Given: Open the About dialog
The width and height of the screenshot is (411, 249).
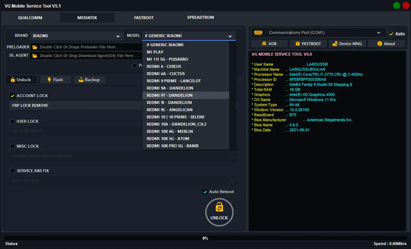Looking at the screenshot, I should click(387, 44).
